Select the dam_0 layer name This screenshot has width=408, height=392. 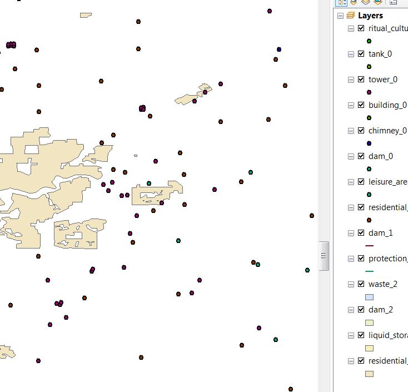(x=380, y=156)
